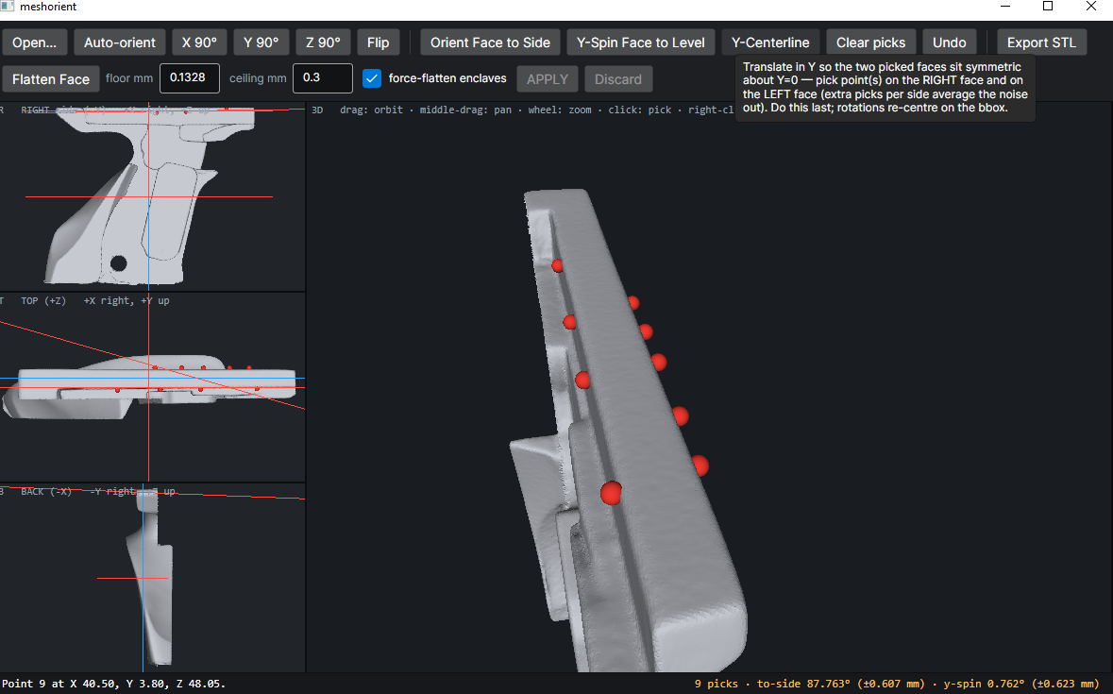Click the 'ceiling mm' label
Screen dimensions: 1113x694
tap(258, 78)
